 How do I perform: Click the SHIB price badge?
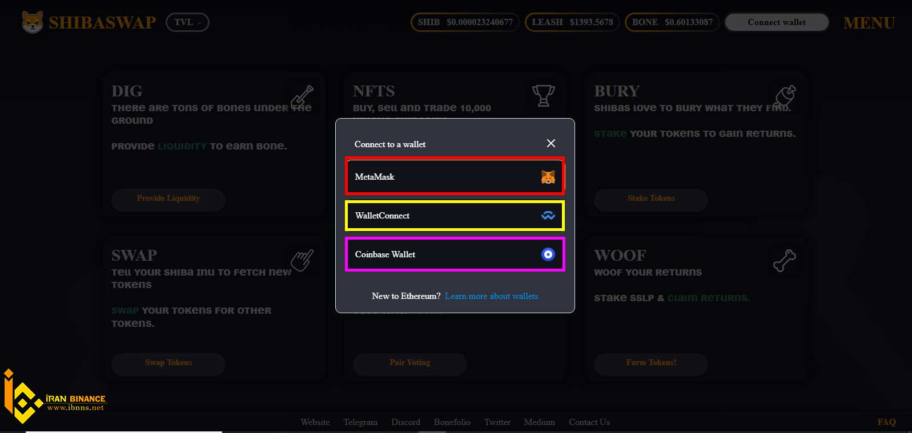pyautogui.click(x=465, y=22)
